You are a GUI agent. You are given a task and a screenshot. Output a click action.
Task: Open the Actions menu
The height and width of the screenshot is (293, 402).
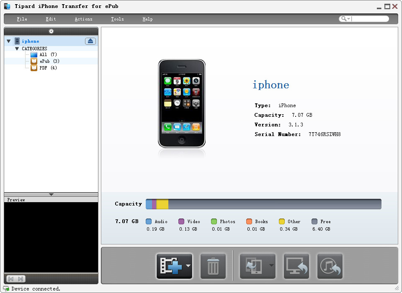[x=83, y=19]
